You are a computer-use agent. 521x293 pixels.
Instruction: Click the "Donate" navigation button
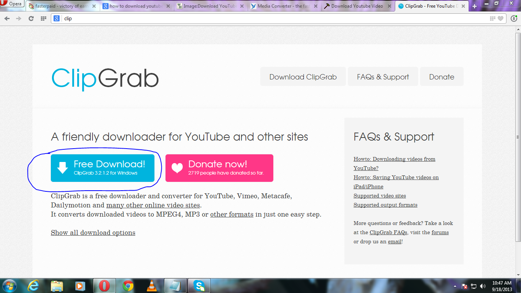coord(442,77)
